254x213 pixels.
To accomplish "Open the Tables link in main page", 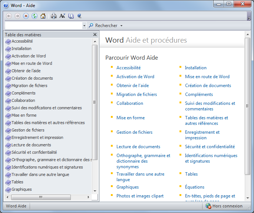I will click(x=191, y=174).
